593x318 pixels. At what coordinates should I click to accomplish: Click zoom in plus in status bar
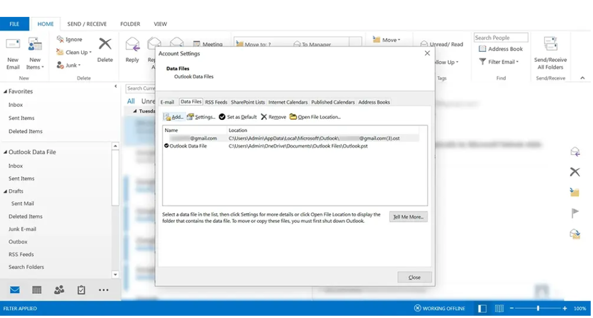pos(565,308)
